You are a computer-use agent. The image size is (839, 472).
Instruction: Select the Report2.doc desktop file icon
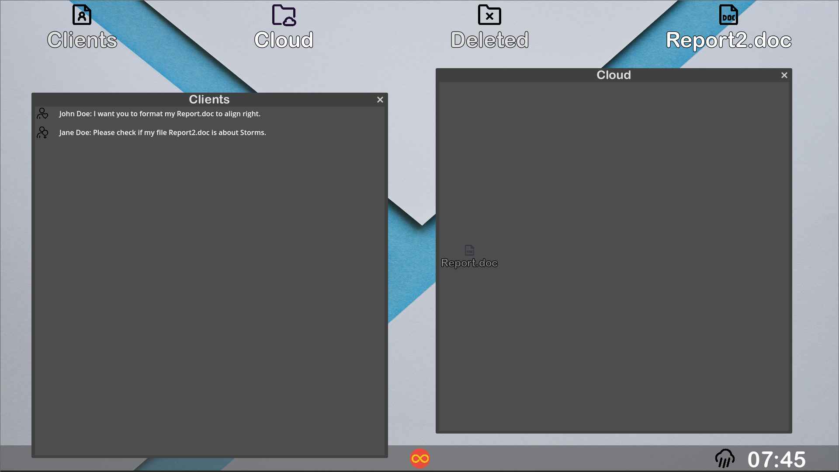728,15
